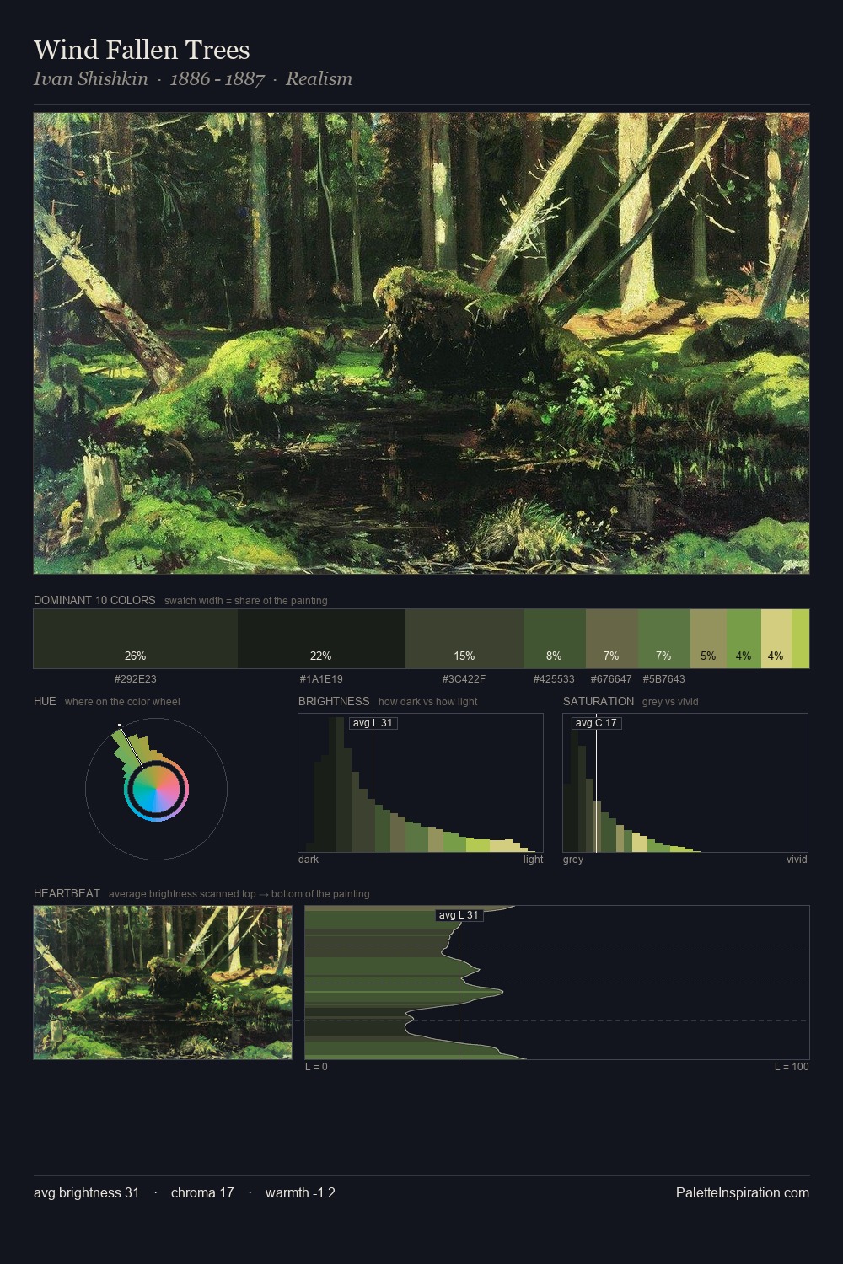Screen dimensions: 843x1264
Task: Click 'light' axis label under brightness
Action: click(x=533, y=860)
